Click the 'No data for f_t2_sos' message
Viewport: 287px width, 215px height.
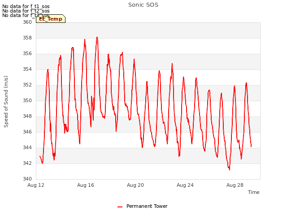(26, 11)
